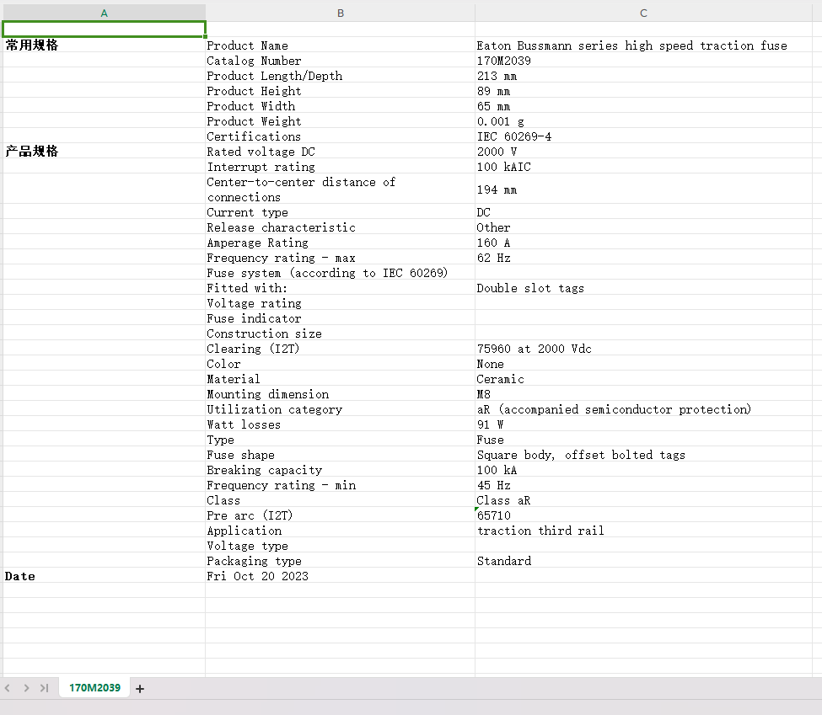Screen dimensions: 822x715
Task: Click the 194 mm value cell
Action: pos(643,189)
